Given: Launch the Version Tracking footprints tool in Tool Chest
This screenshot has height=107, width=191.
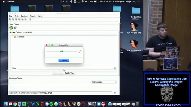Looking at the screenshot, I should click(x=15, y=28).
